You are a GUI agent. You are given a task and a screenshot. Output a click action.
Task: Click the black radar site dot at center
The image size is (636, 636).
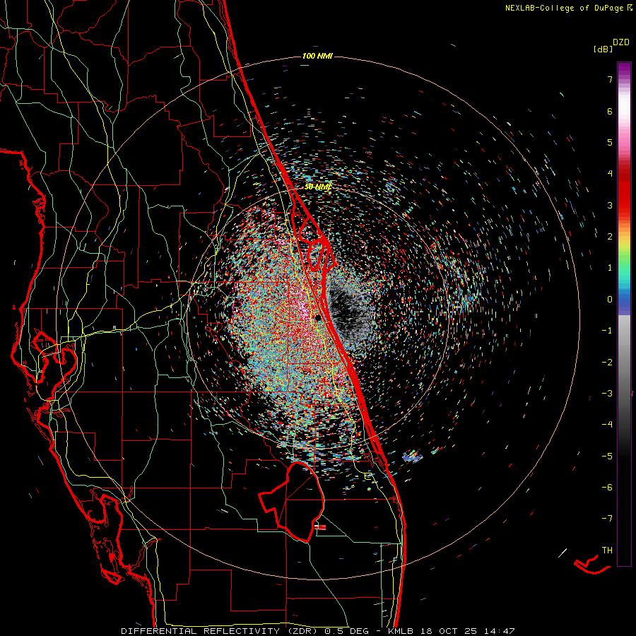point(318,317)
